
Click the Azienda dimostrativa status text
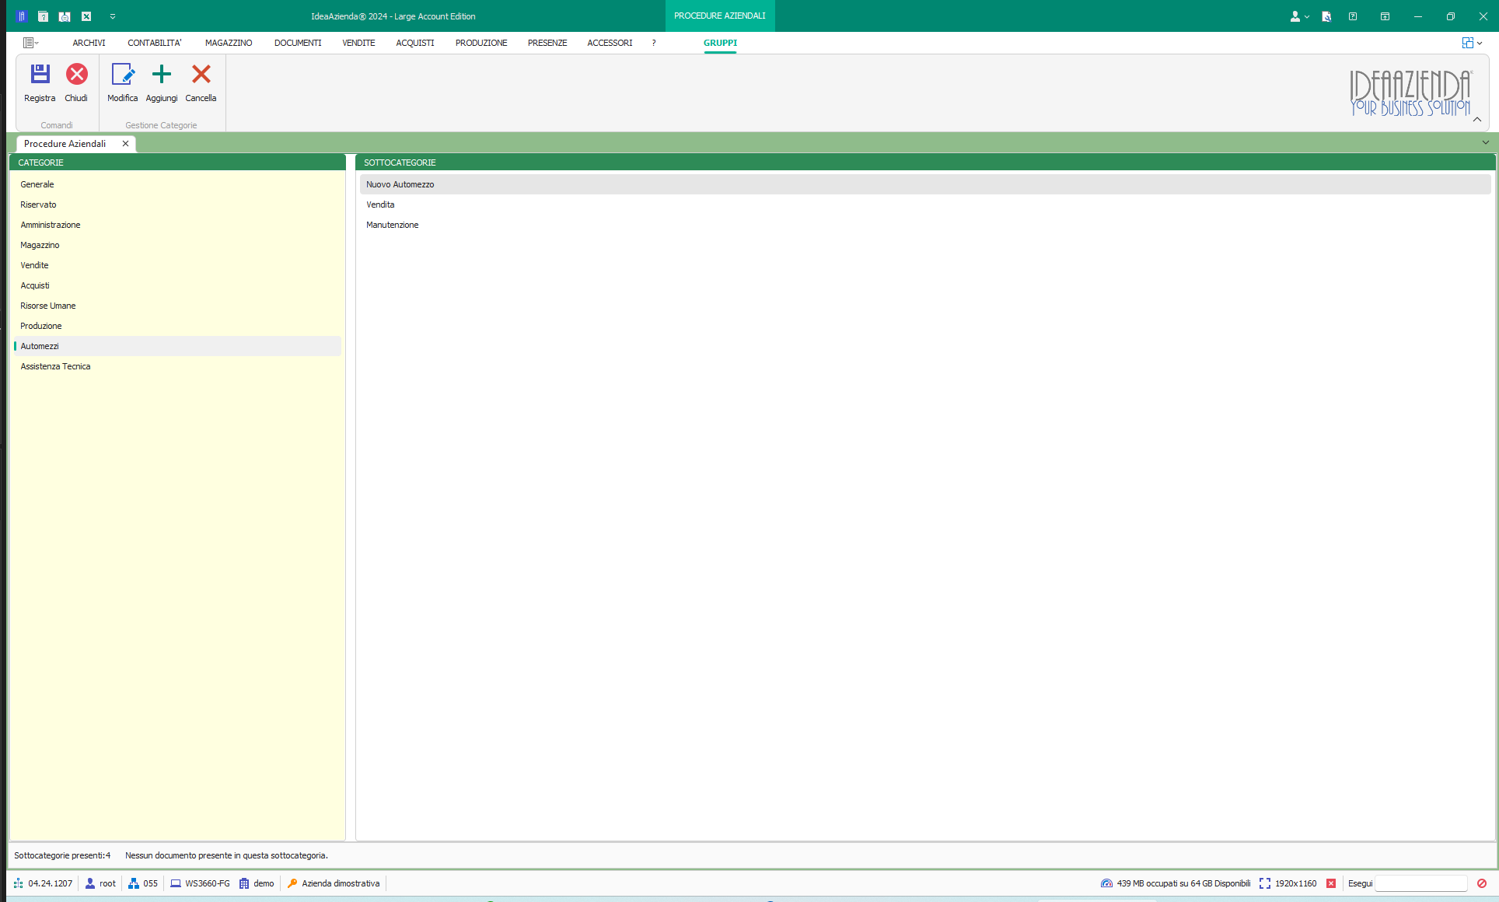coord(341,883)
